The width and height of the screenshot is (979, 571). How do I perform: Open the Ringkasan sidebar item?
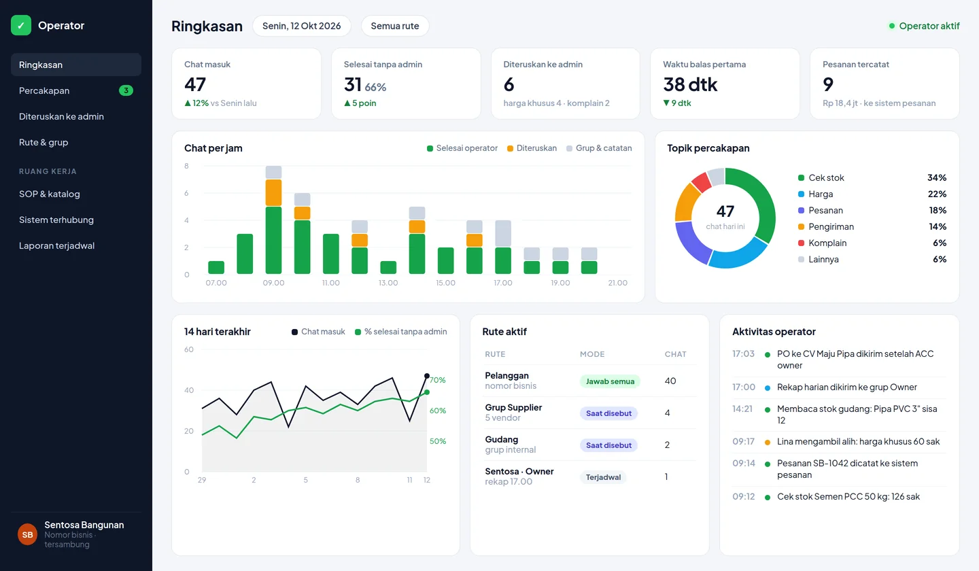pos(76,65)
